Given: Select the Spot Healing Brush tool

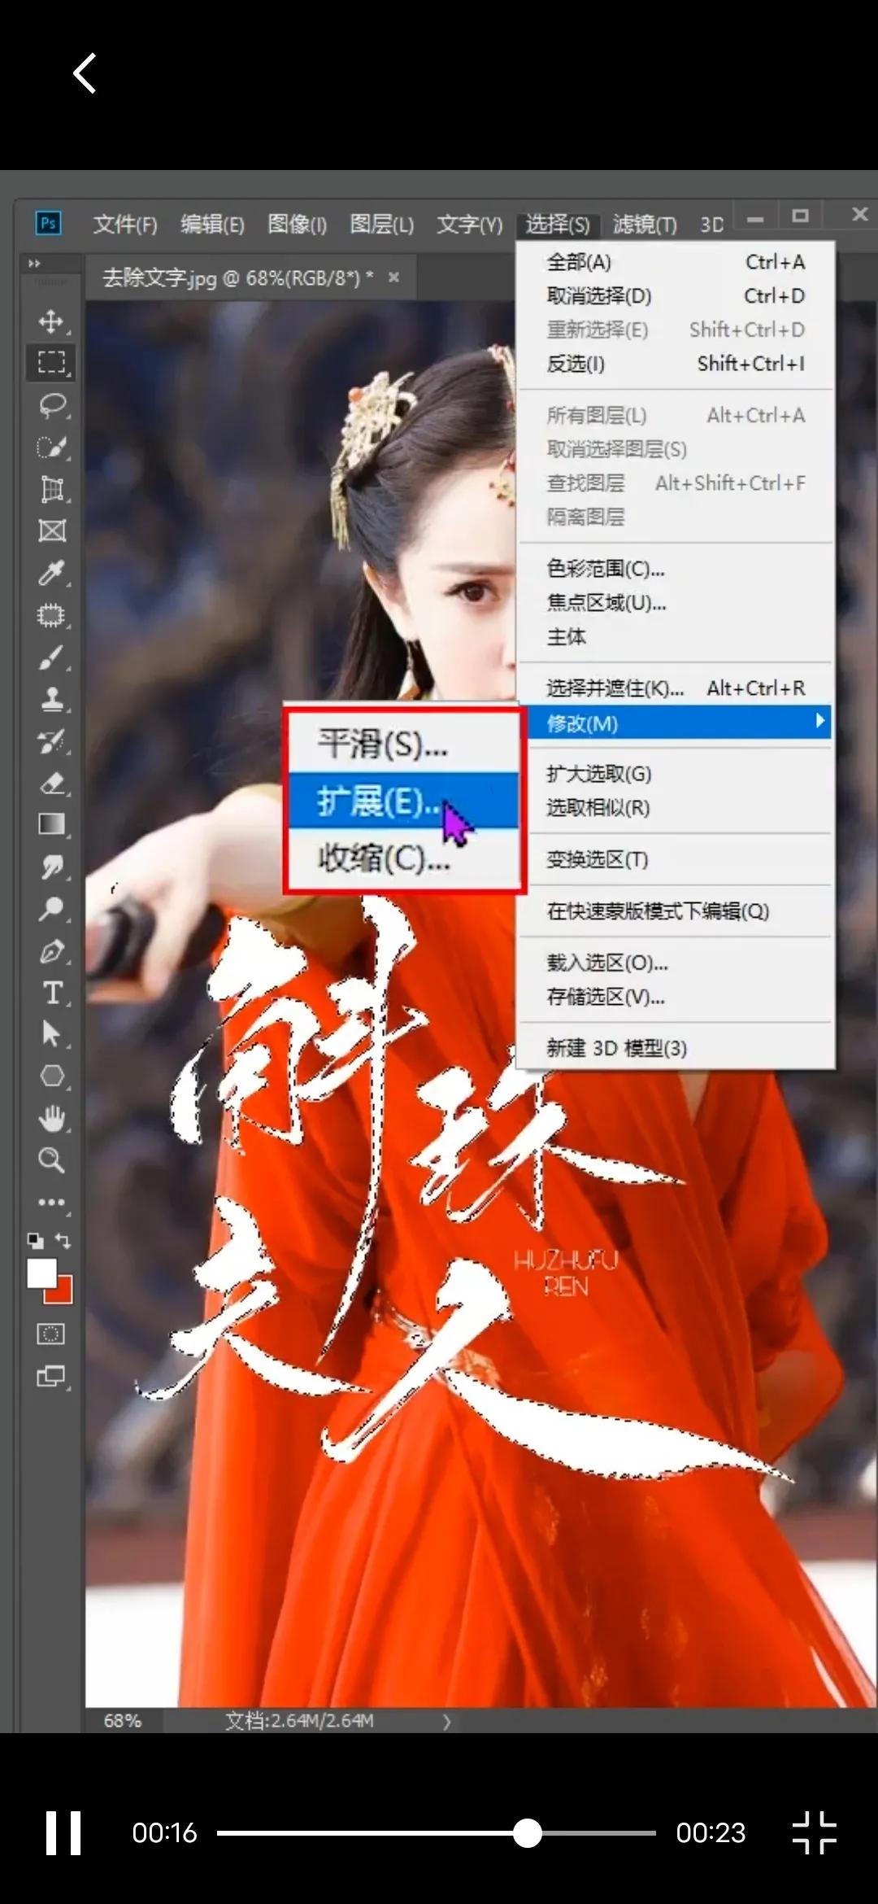Looking at the screenshot, I should (52, 616).
